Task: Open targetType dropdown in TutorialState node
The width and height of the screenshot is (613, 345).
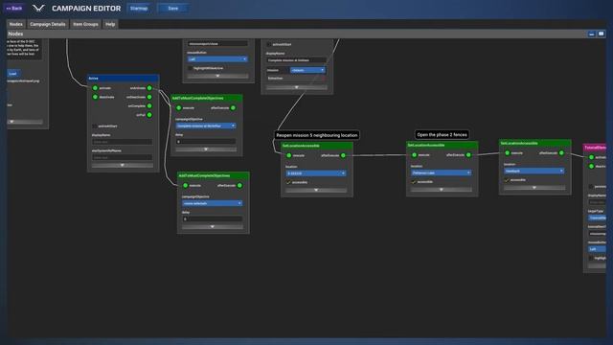Action: click(597, 218)
